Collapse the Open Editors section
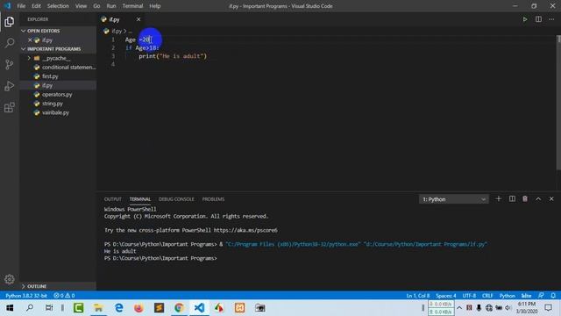Screen dimensions: 561x316 [58, 31]
